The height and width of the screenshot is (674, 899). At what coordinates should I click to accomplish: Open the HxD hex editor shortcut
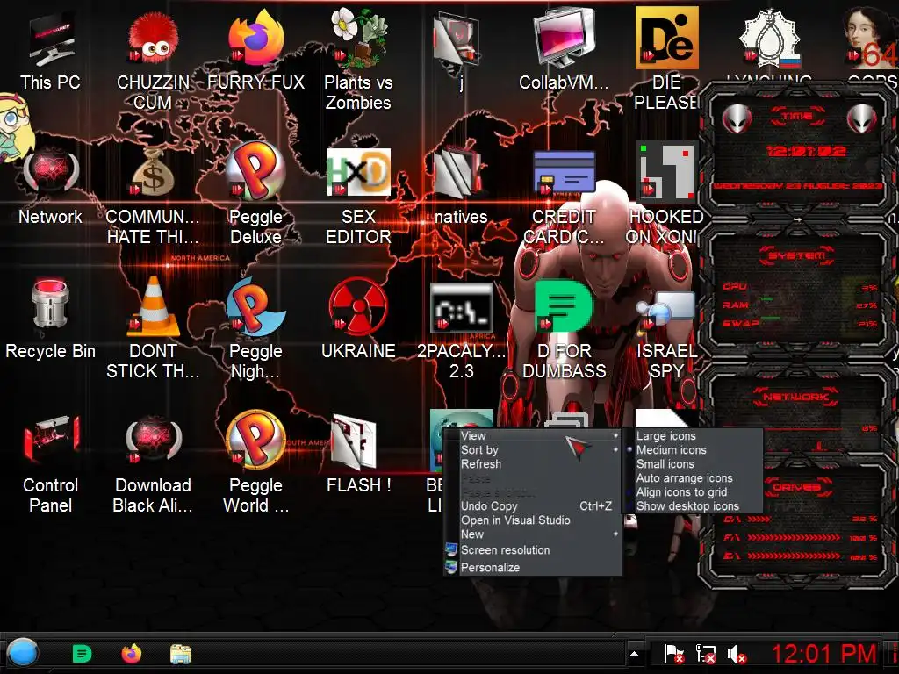[x=359, y=172]
